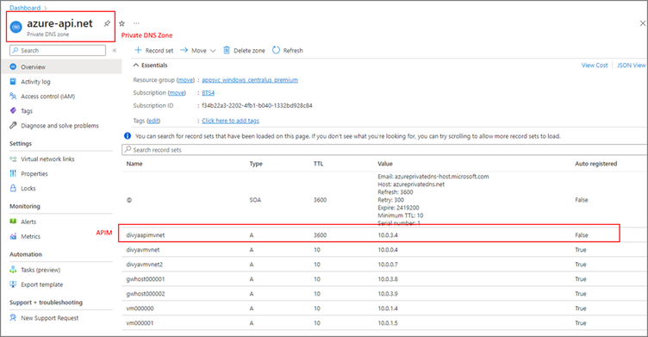Open the more options ellipsis menu
The image size is (648, 337).
tap(136, 23)
